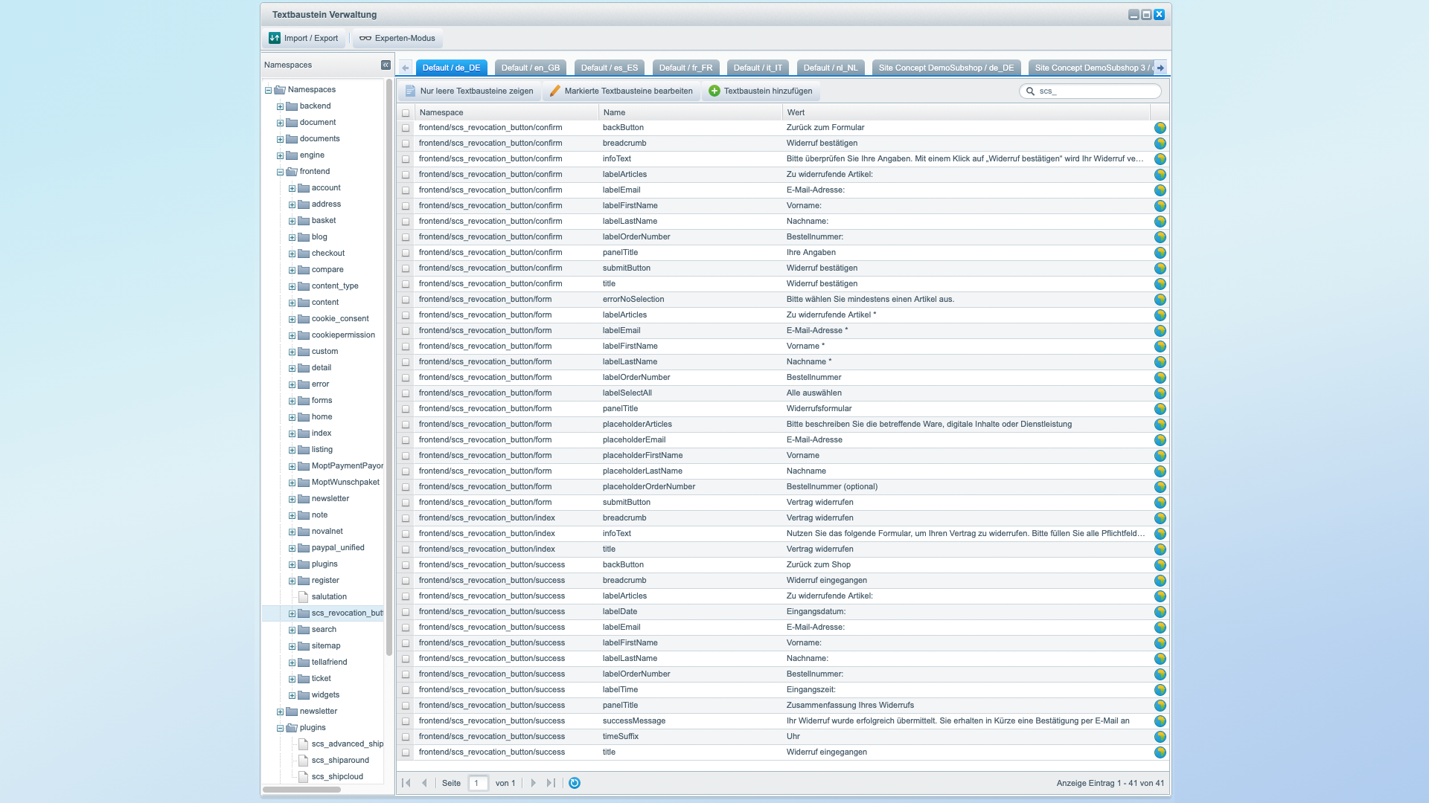Click the globe icon in the labelTime row
This screenshot has height=803, width=1429.
[x=1160, y=690]
